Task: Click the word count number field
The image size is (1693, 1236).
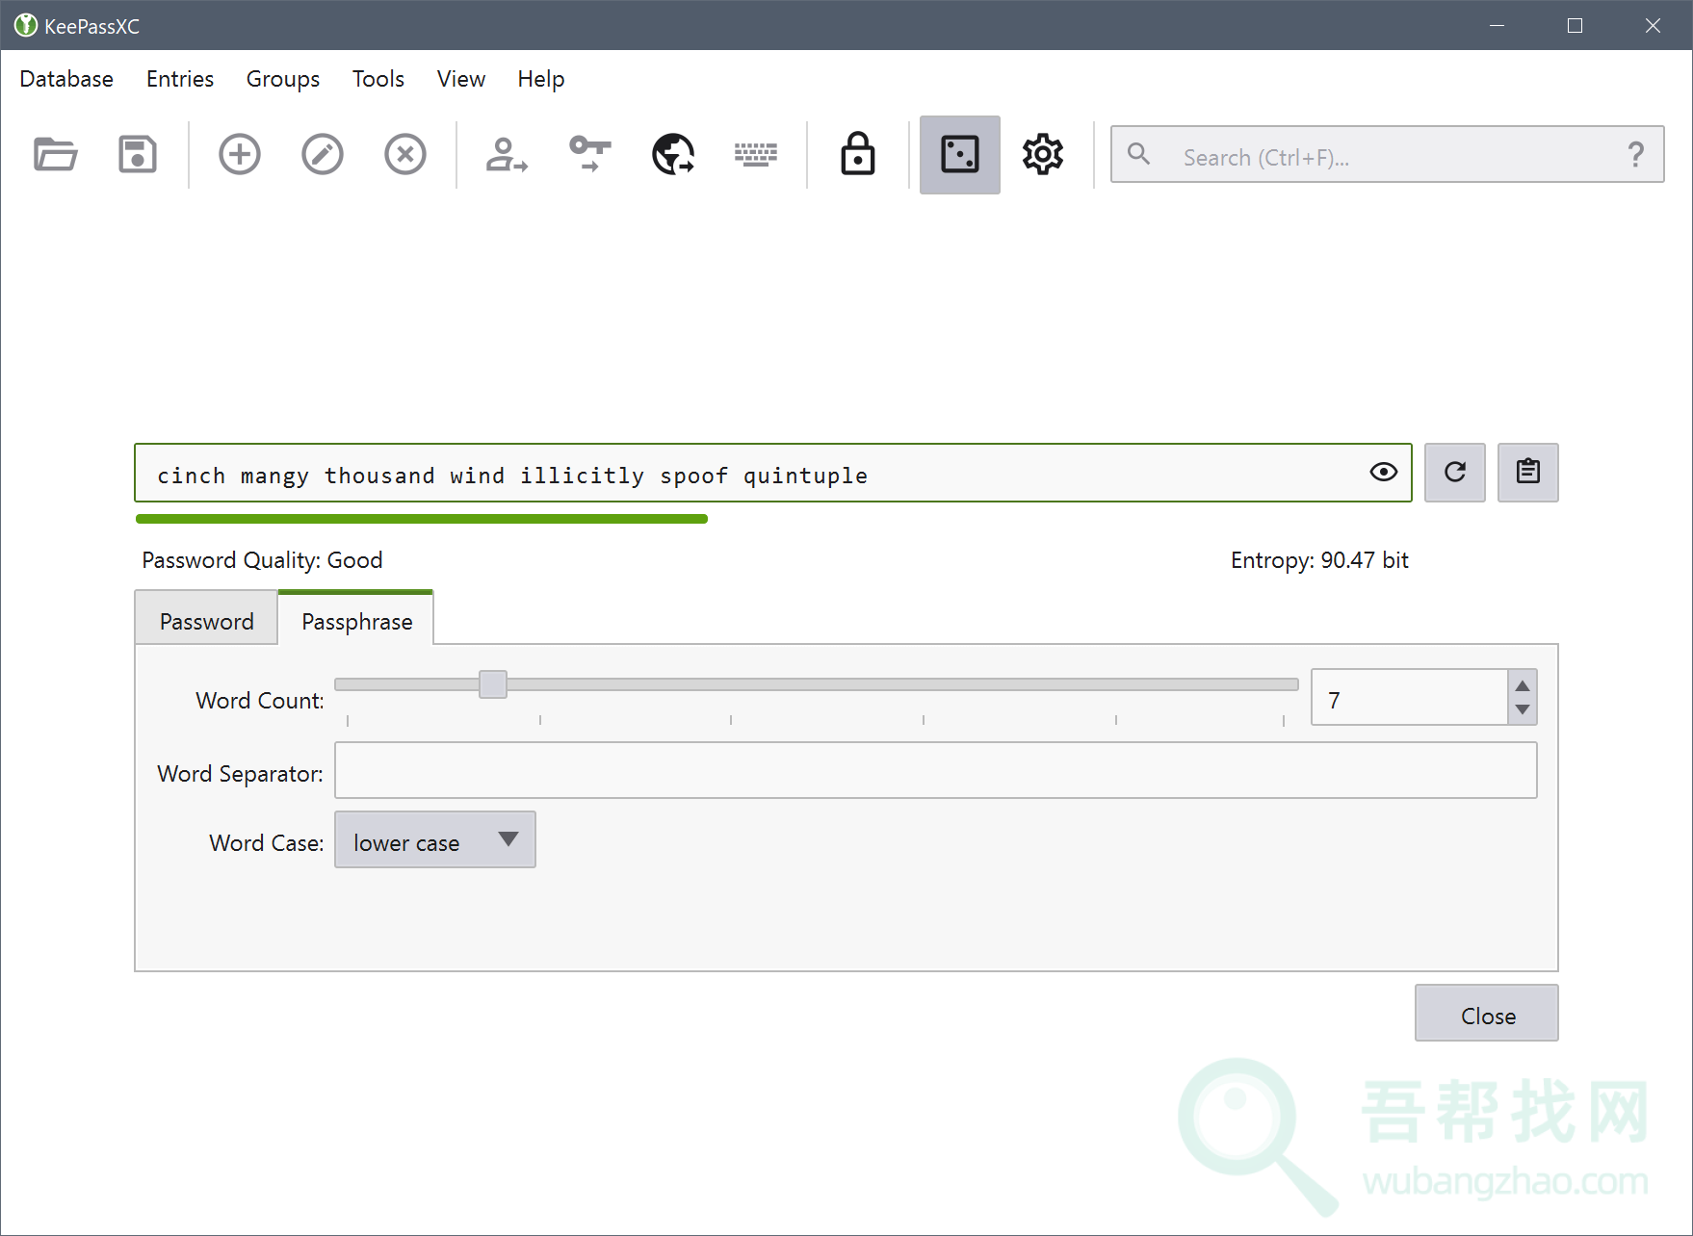Action: click(1410, 698)
